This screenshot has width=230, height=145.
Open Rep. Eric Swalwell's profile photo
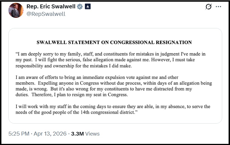16,10
